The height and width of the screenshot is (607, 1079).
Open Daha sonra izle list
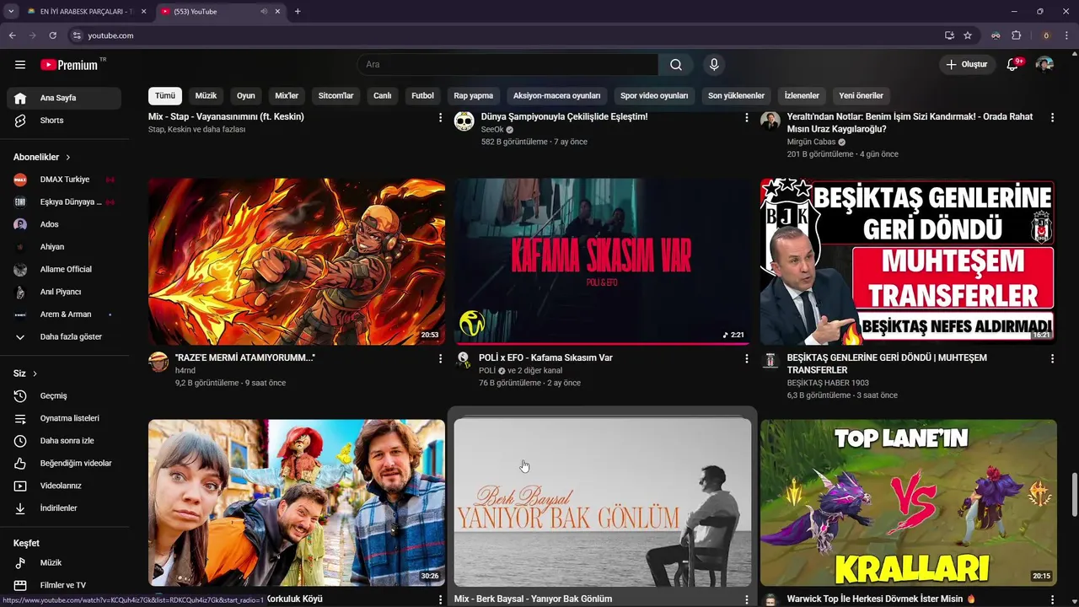click(x=64, y=441)
